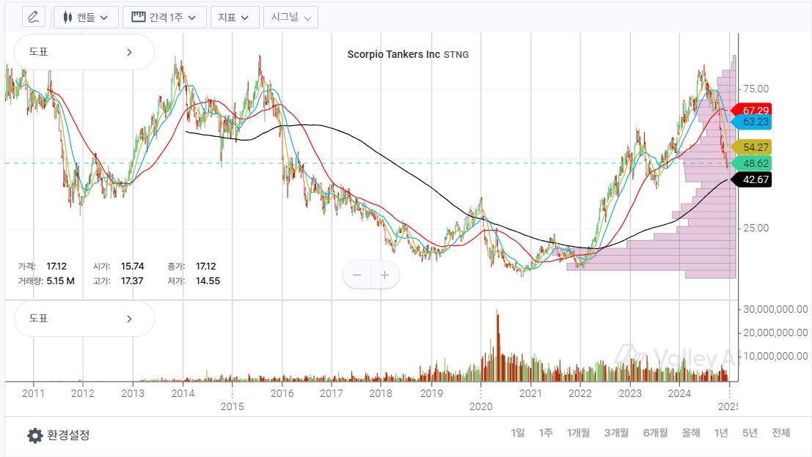
Task: Open the signal dropdown menu
Action: [291, 17]
